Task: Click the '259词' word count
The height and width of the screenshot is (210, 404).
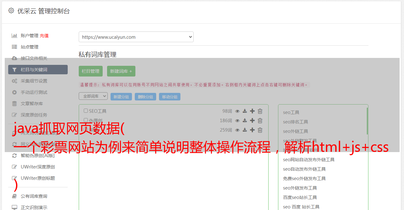Action: [226, 130]
